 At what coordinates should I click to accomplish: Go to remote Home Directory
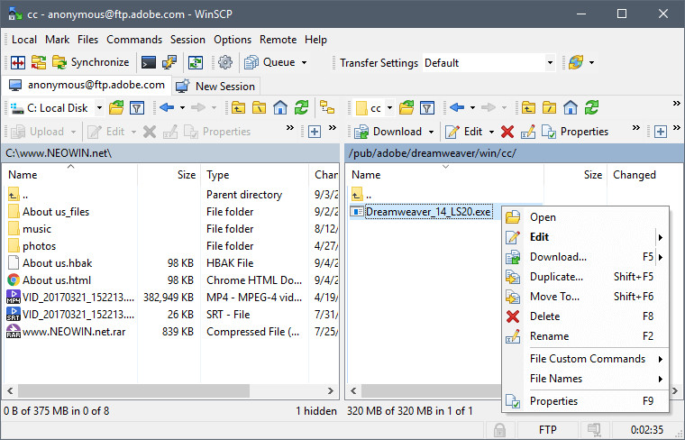pyautogui.click(x=571, y=107)
